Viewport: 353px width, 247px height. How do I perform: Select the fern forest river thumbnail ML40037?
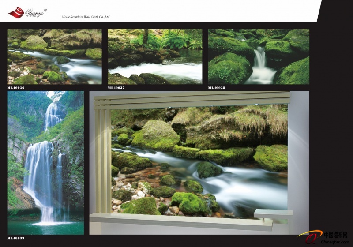[155, 56]
